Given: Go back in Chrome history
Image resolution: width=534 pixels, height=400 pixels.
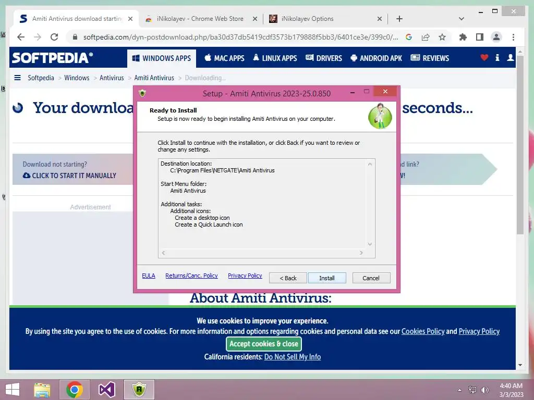Looking at the screenshot, I should click(21, 37).
